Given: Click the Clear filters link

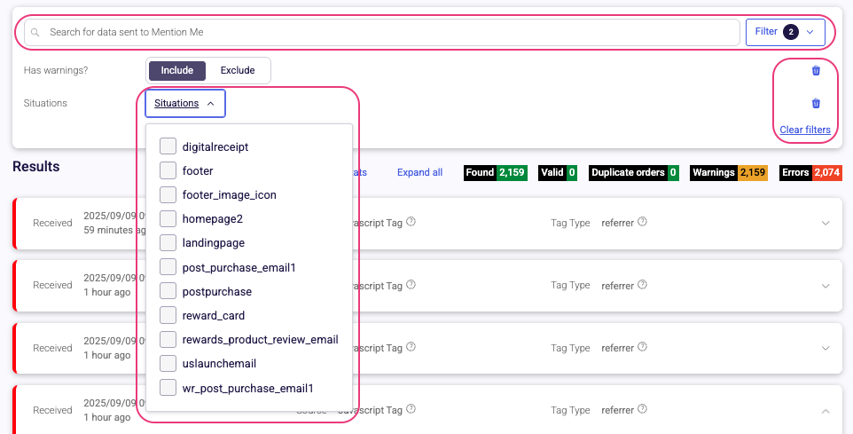Looking at the screenshot, I should [x=805, y=130].
